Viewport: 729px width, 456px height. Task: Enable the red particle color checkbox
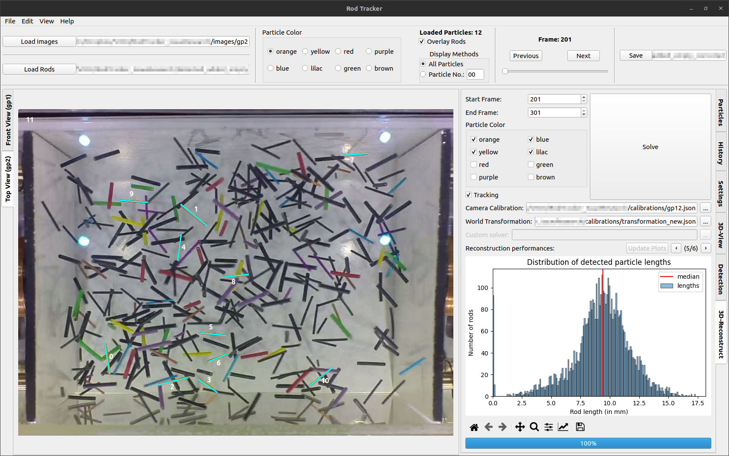click(x=474, y=165)
